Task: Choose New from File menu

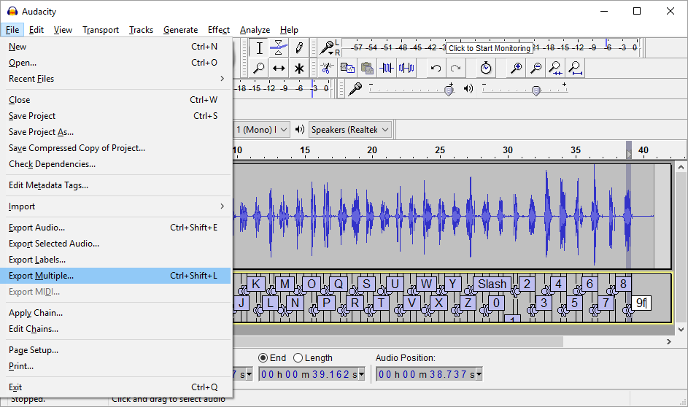Action: point(116,47)
